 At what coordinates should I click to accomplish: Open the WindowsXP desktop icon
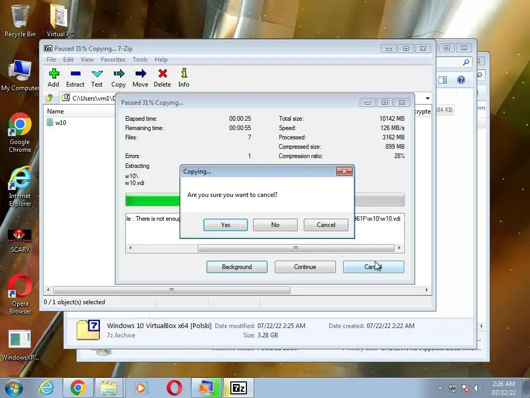coord(20,345)
